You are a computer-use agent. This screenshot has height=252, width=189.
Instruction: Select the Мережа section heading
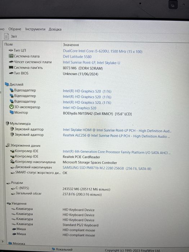pos(19,243)
